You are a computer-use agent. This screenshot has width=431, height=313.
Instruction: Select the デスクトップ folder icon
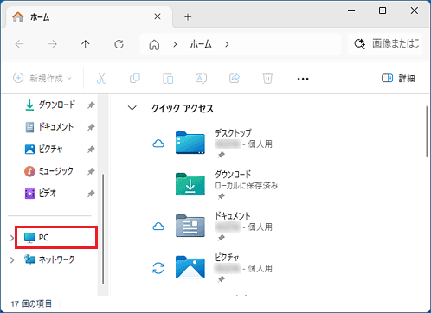pos(190,143)
